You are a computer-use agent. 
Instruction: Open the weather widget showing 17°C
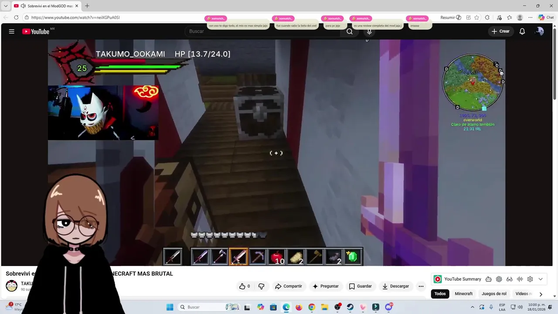[x=14, y=307]
